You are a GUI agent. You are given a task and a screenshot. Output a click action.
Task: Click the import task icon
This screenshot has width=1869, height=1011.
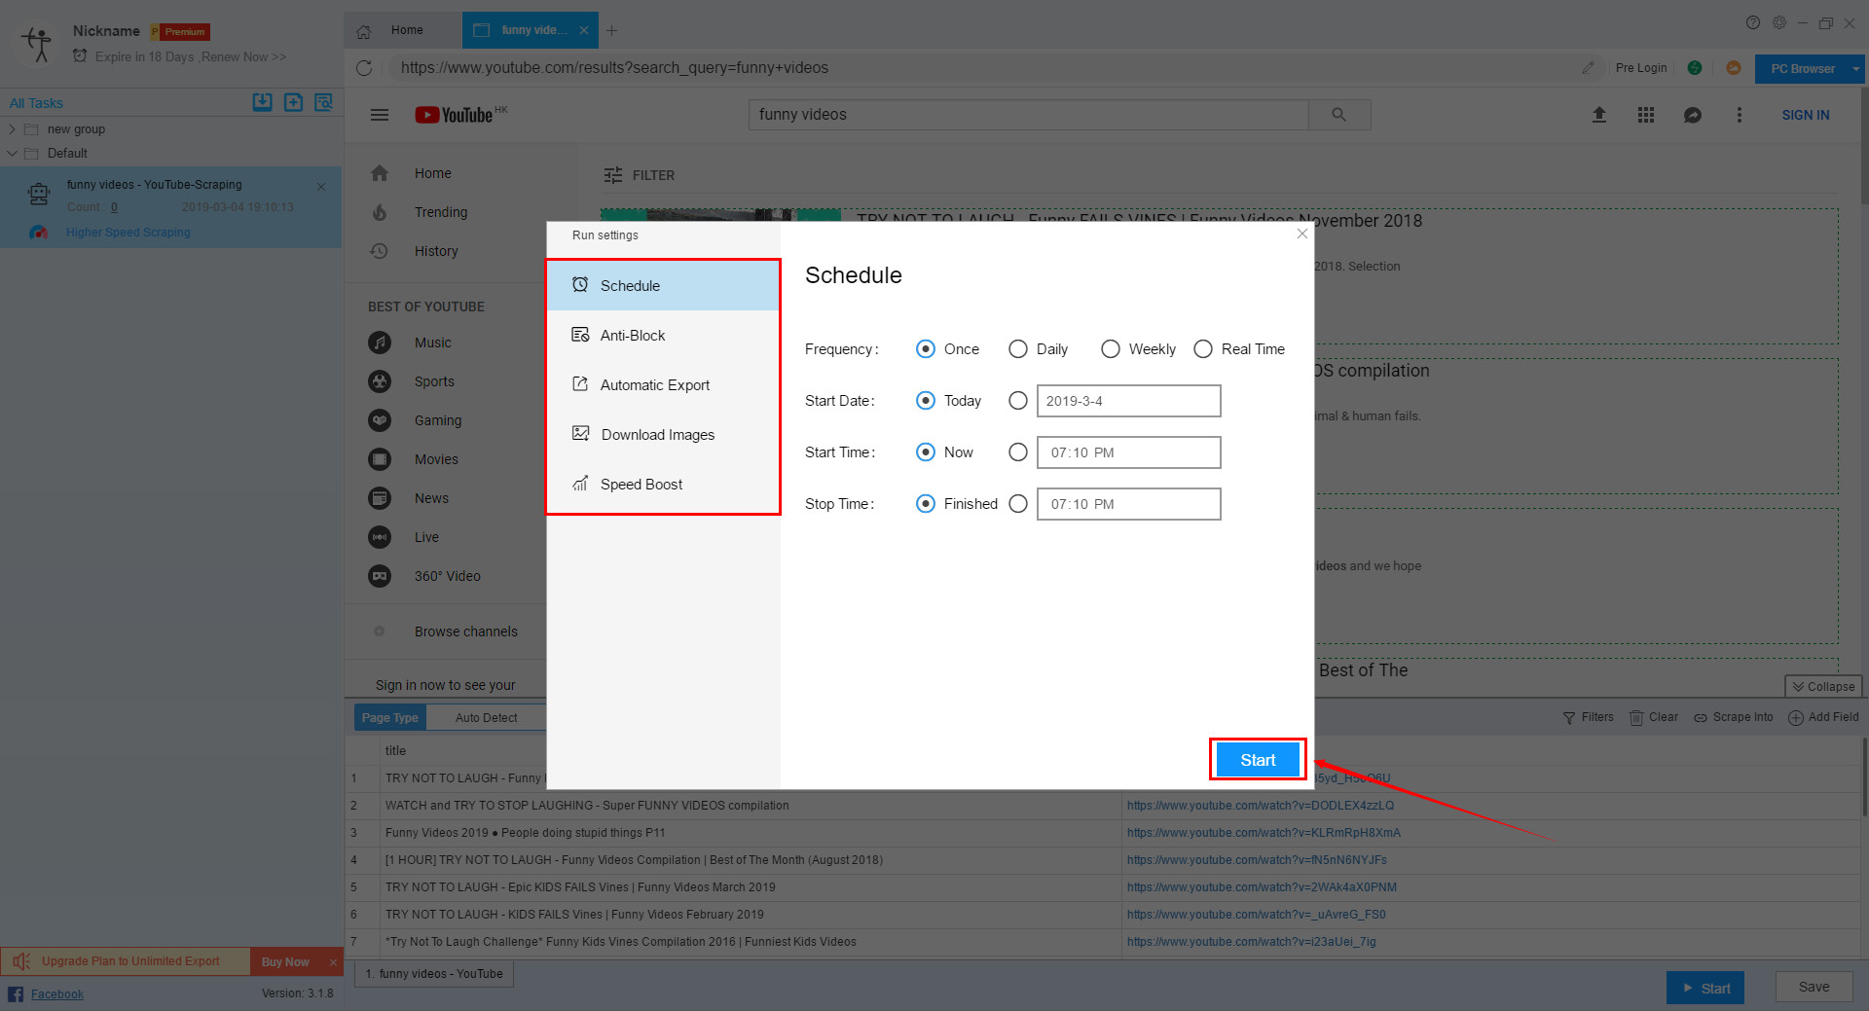(x=263, y=102)
